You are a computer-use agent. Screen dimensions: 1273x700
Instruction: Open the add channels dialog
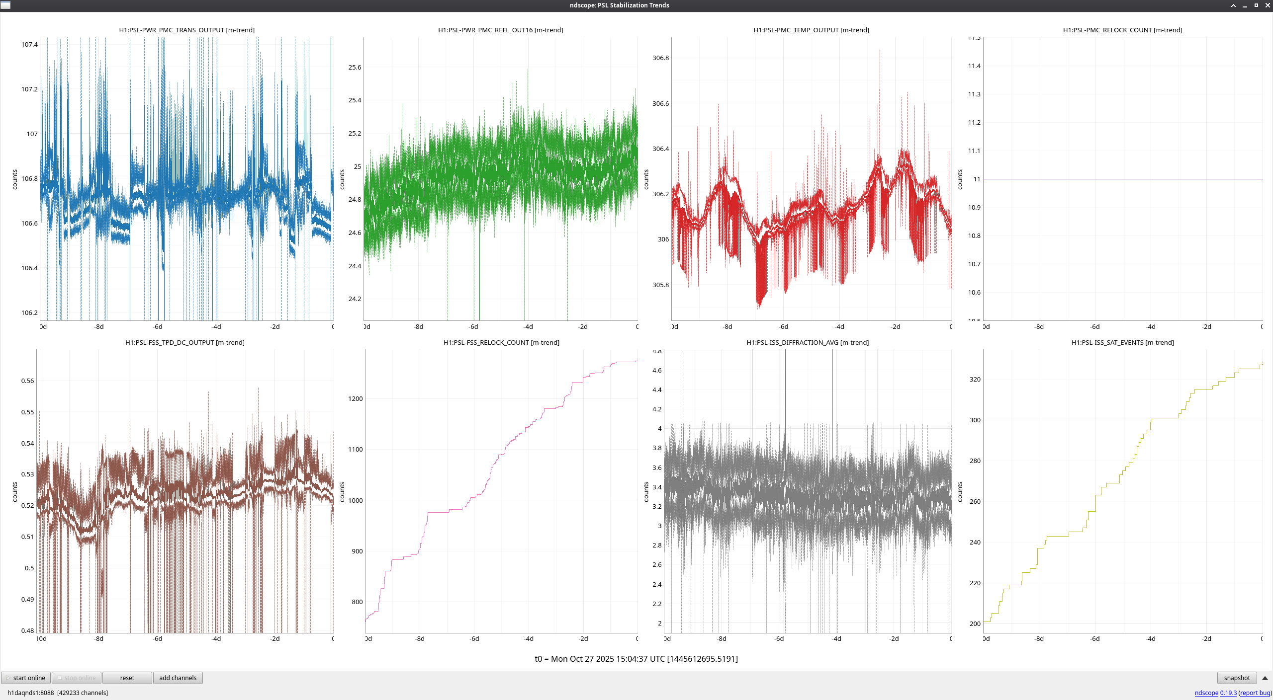click(x=178, y=678)
